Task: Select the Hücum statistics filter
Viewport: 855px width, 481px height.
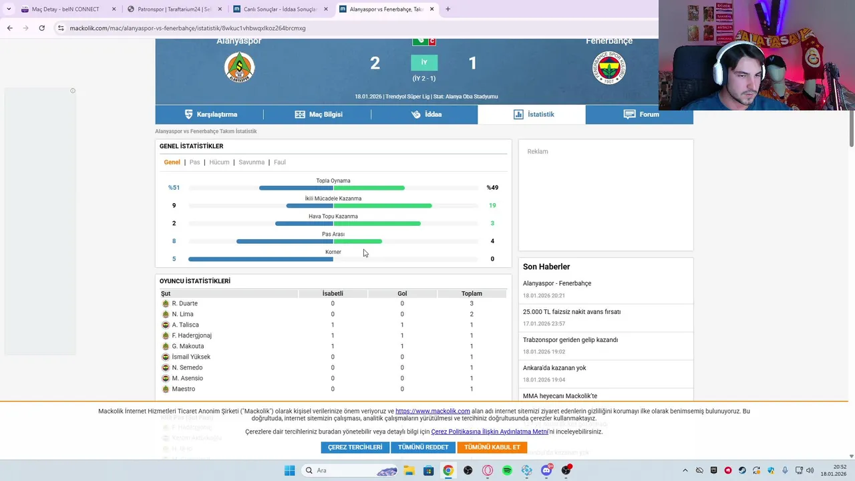Action: (219, 162)
